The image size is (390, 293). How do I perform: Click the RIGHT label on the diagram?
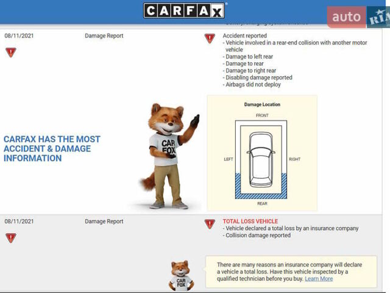(x=295, y=159)
